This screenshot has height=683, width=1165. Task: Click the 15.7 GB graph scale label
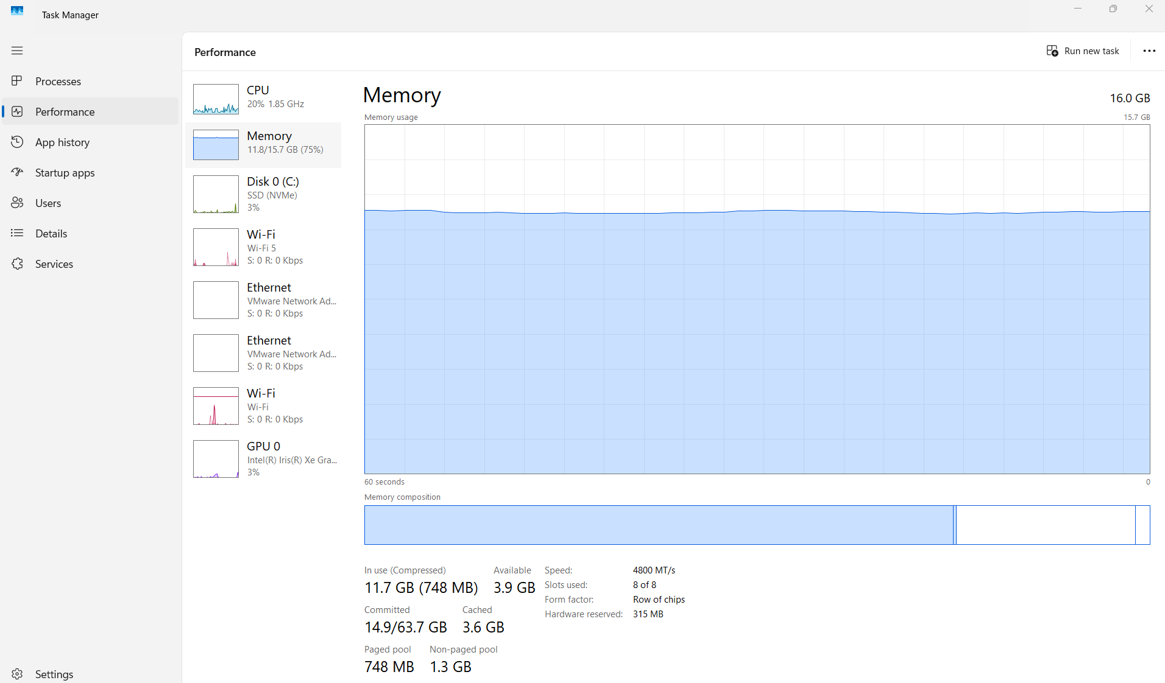[x=1137, y=117]
